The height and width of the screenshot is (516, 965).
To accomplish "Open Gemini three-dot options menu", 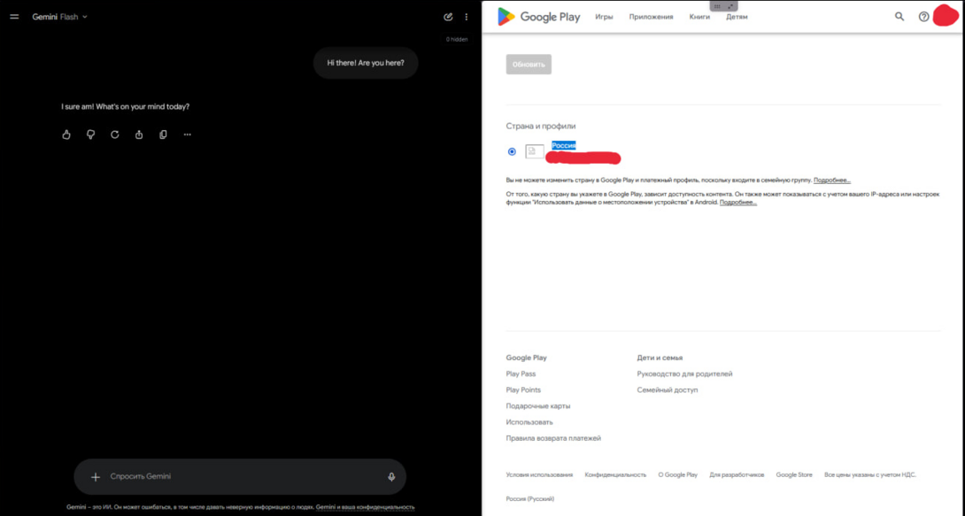I will click(466, 17).
